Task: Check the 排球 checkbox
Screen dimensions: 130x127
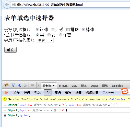Action: coord(68,30)
